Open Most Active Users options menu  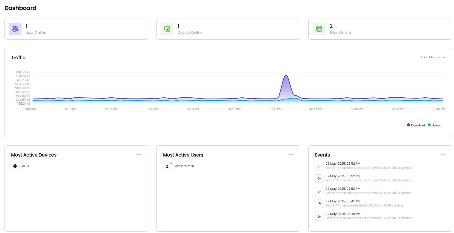click(x=291, y=155)
